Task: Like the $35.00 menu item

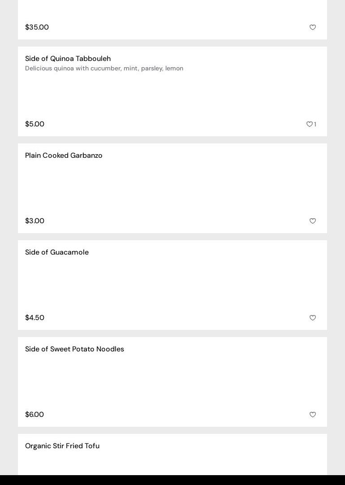Action: [x=313, y=27]
